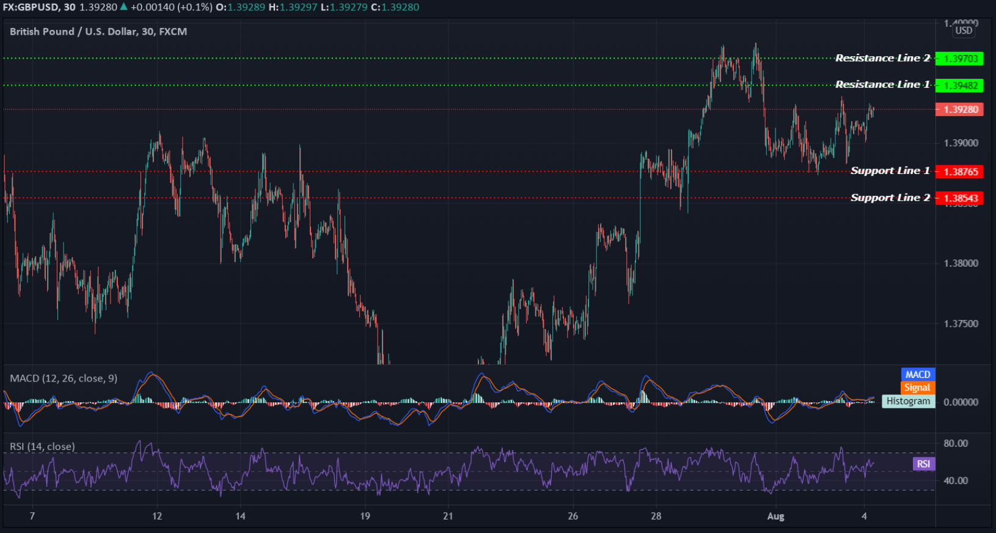Viewport: 996px width, 533px height.
Task: Click the 4 date label on time axis
Action: tap(864, 517)
